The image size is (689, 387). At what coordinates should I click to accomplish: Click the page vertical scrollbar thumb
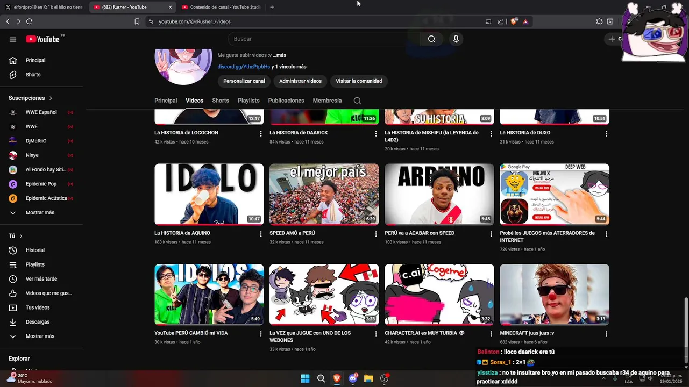(x=686, y=331)
